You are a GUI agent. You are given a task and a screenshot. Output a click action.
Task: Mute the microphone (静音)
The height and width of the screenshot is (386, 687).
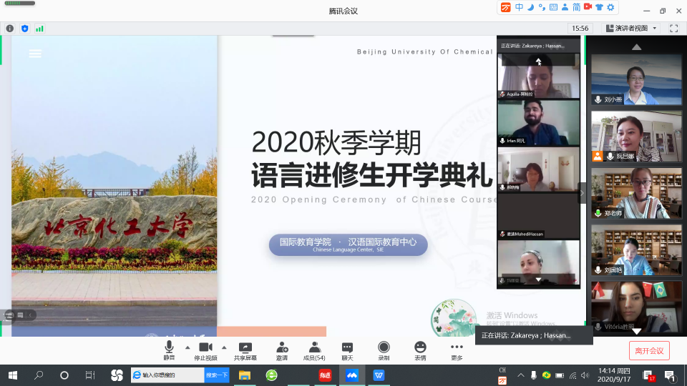tap(169, 350)
